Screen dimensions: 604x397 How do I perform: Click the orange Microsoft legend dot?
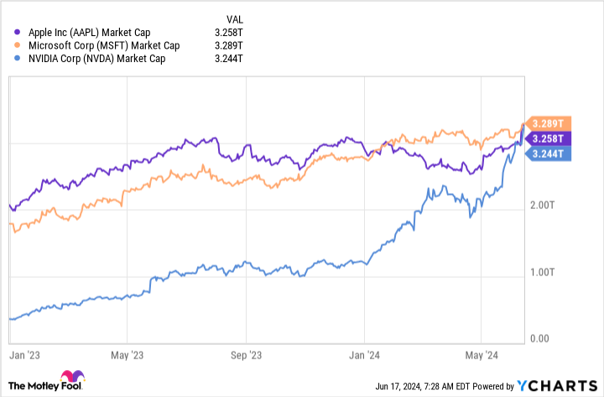8,45
